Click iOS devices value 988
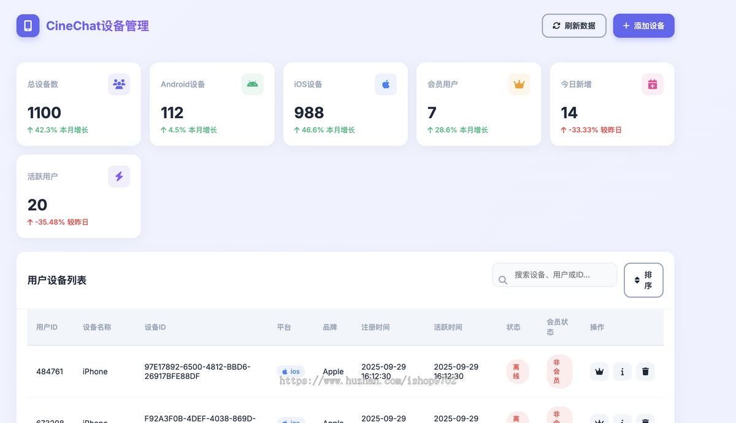736x423 pixels. coord(309,113)
